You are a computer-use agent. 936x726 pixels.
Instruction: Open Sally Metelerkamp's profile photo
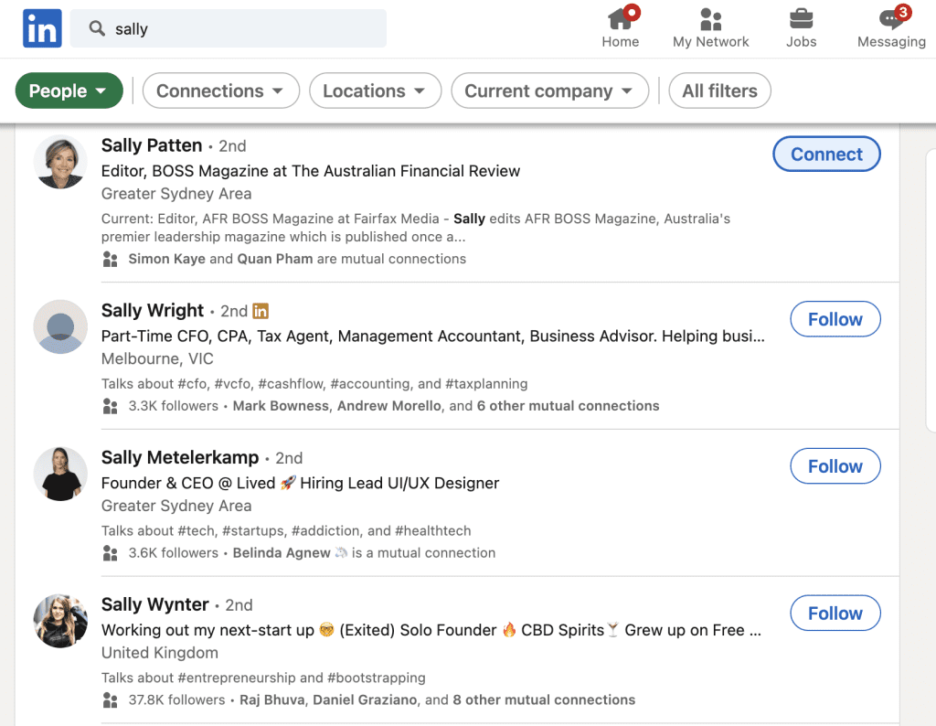click(x=60, y=474)
